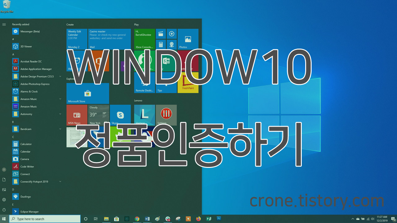
Task: Open the Mail tile showing Casino master
Action: (x=109, y=39)
